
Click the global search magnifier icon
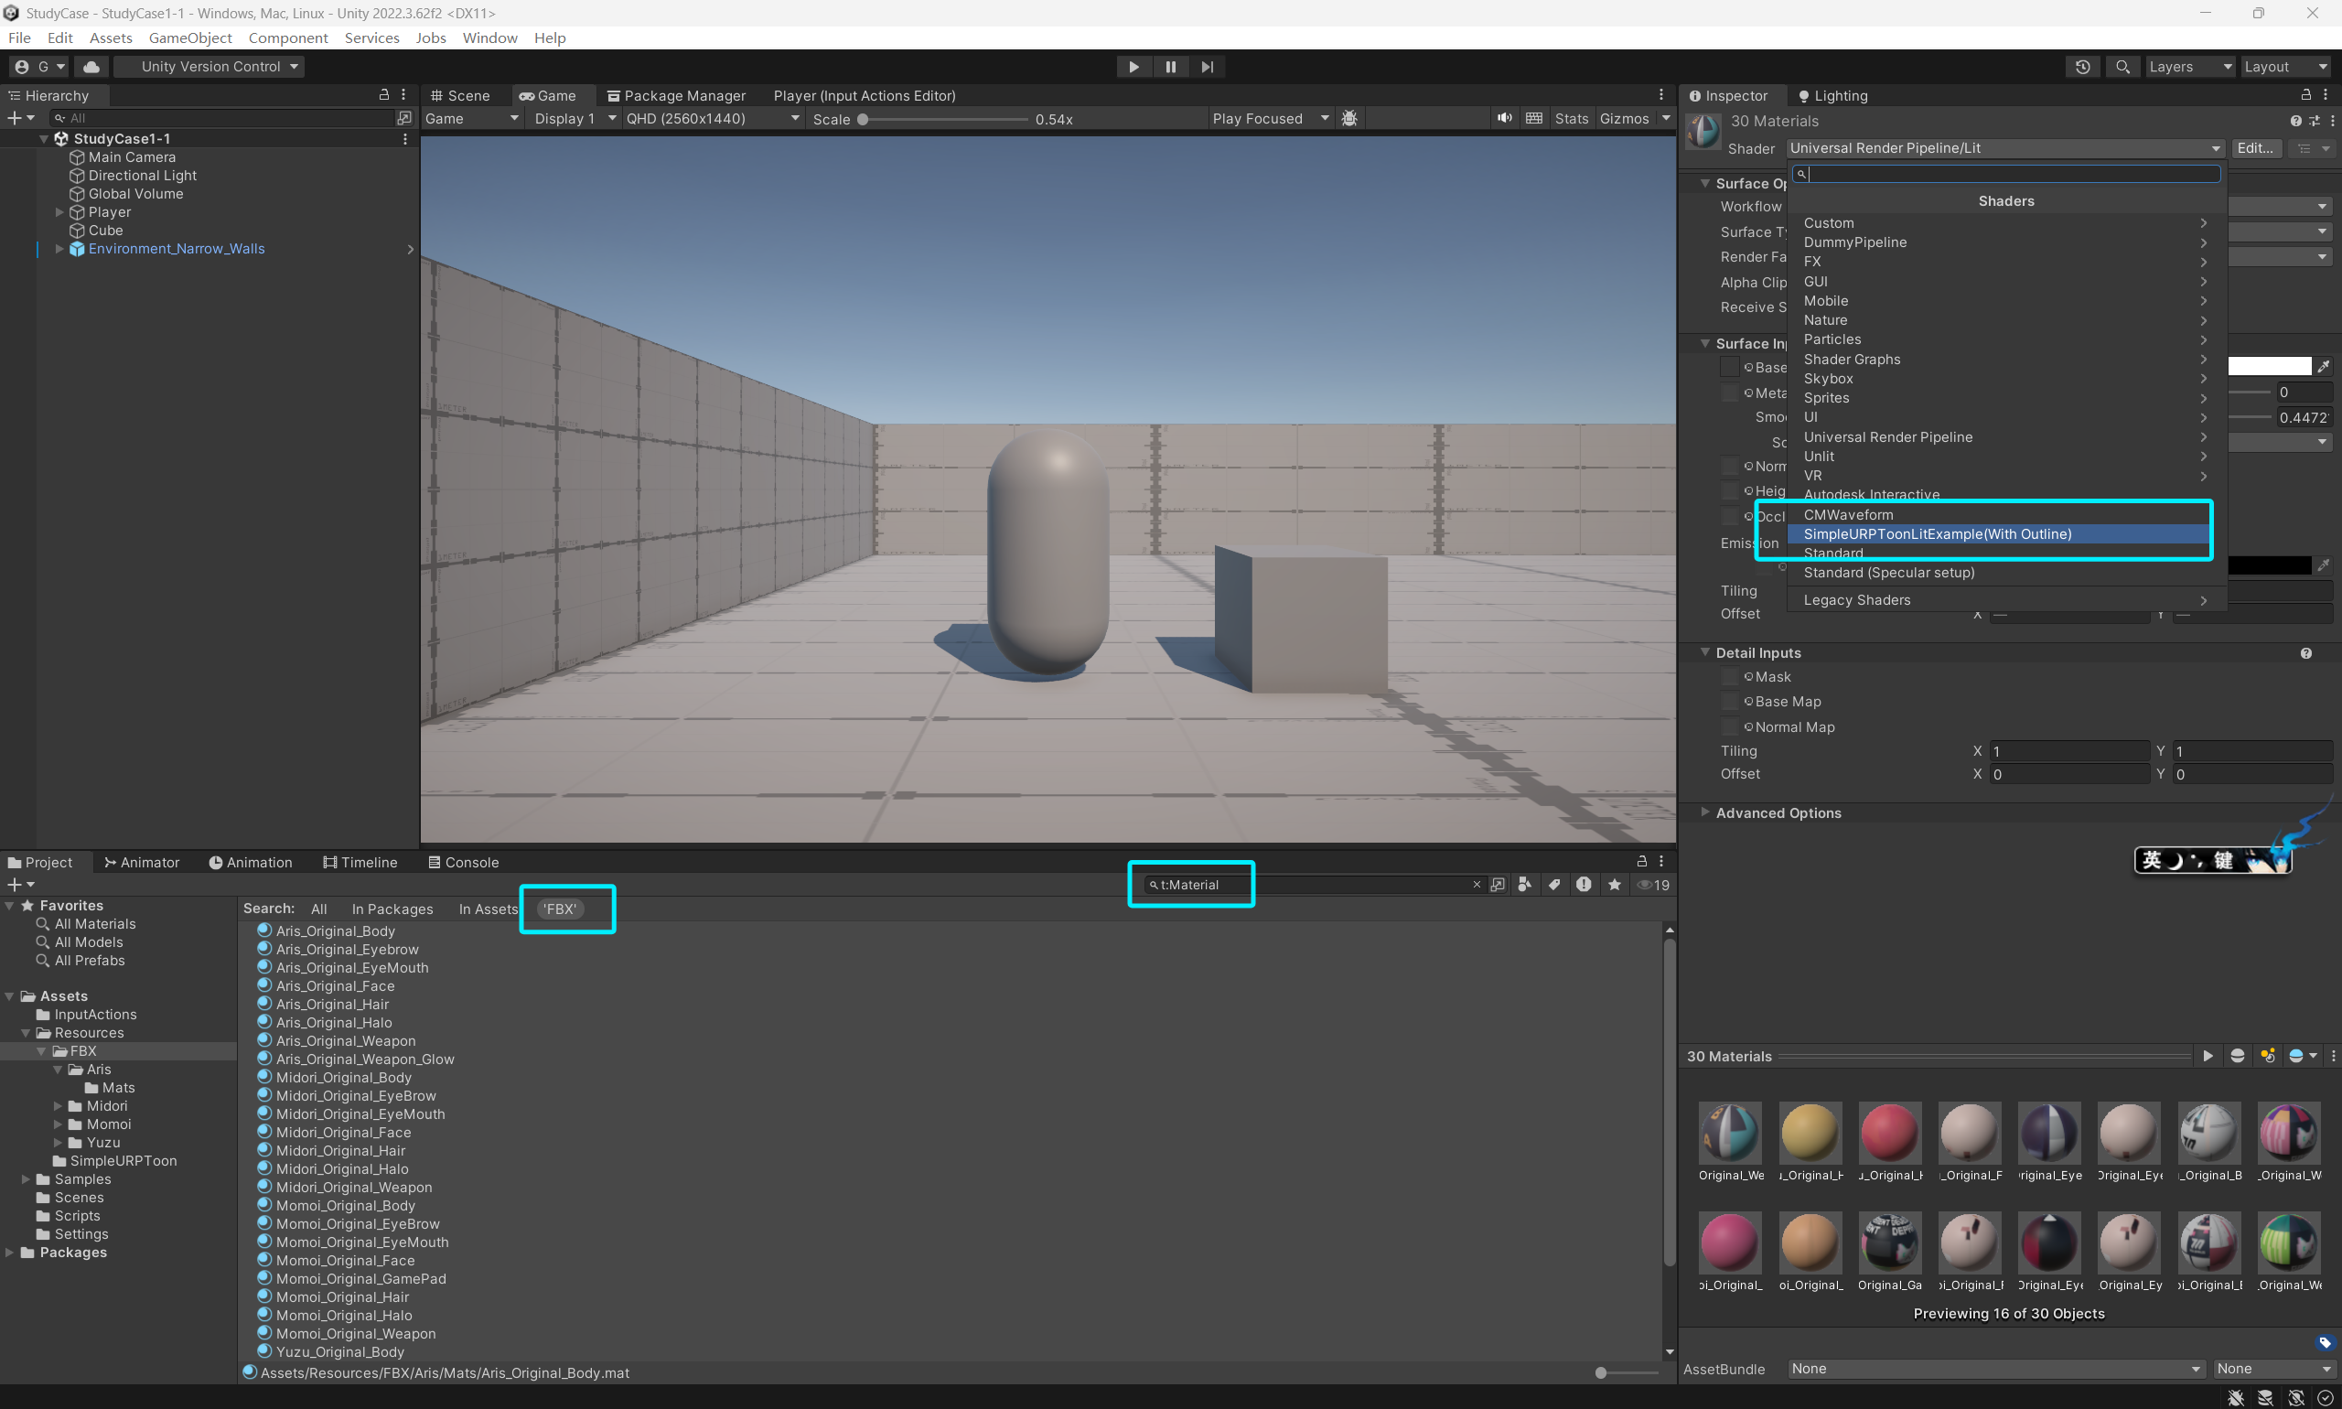2122,67
